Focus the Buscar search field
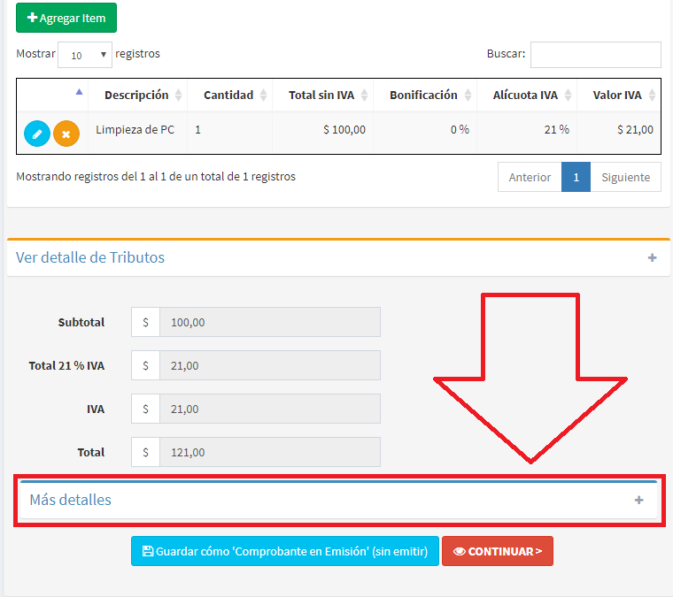Viewport: 673px width, 597px height. 595,55
